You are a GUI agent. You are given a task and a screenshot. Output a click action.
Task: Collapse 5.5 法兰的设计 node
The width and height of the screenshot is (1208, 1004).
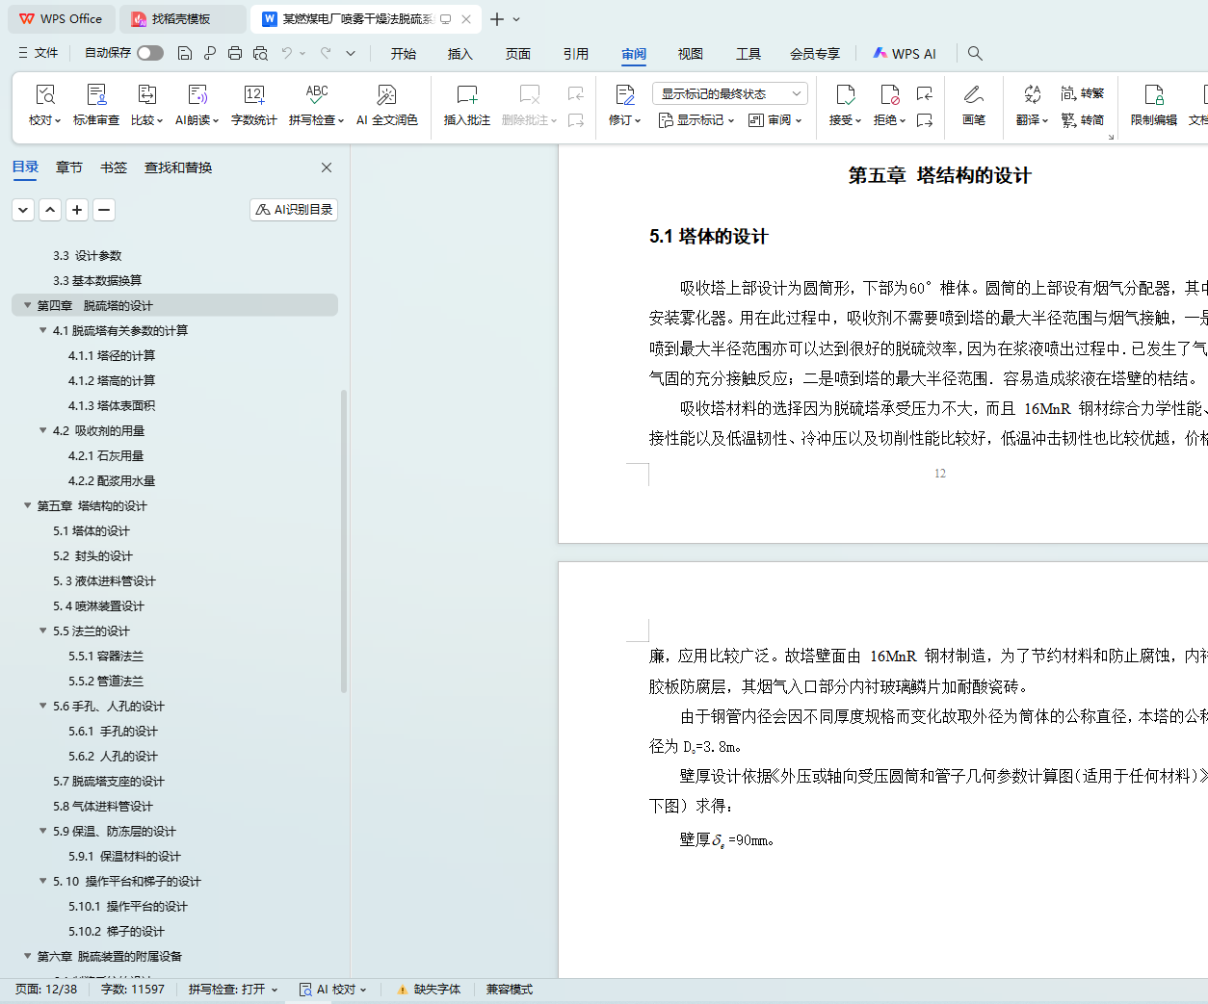coord(42,631)
